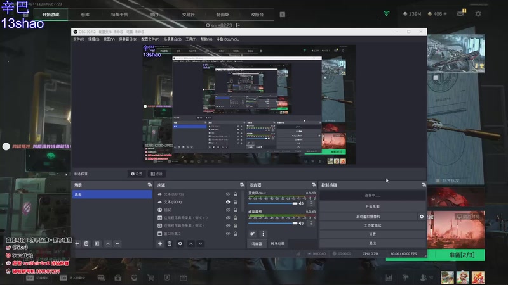The image size is (508, 285).
Task: Undock the 场景 panel via pop-out icon
Action: [150, 185]
